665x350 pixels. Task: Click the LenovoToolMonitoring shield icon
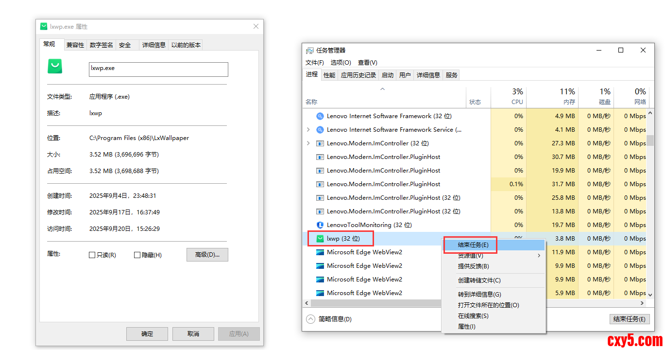pos(320,225)
